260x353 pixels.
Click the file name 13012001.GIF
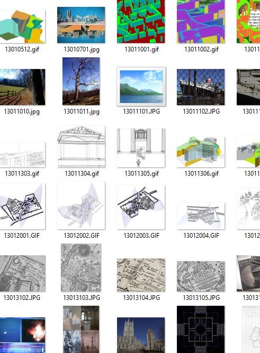tap(22, 236)
